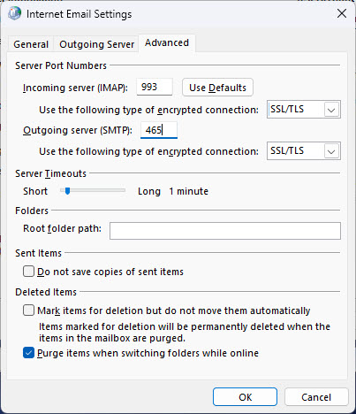
Task: Click the Incoming server IMAP port field
Action: tap(155, 87)
